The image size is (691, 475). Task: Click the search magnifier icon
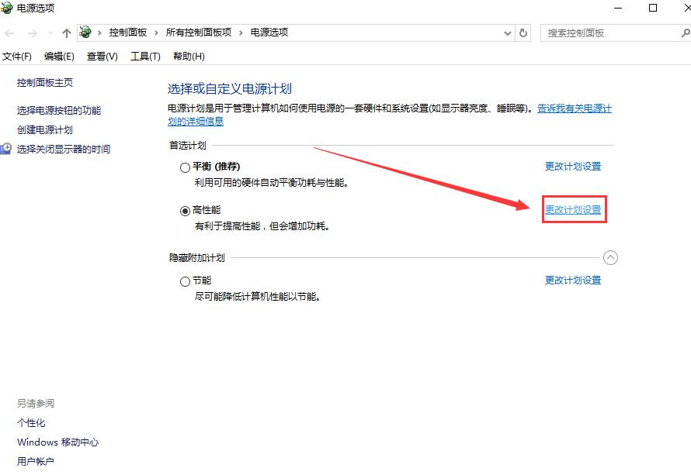click(x=684, y=33)
